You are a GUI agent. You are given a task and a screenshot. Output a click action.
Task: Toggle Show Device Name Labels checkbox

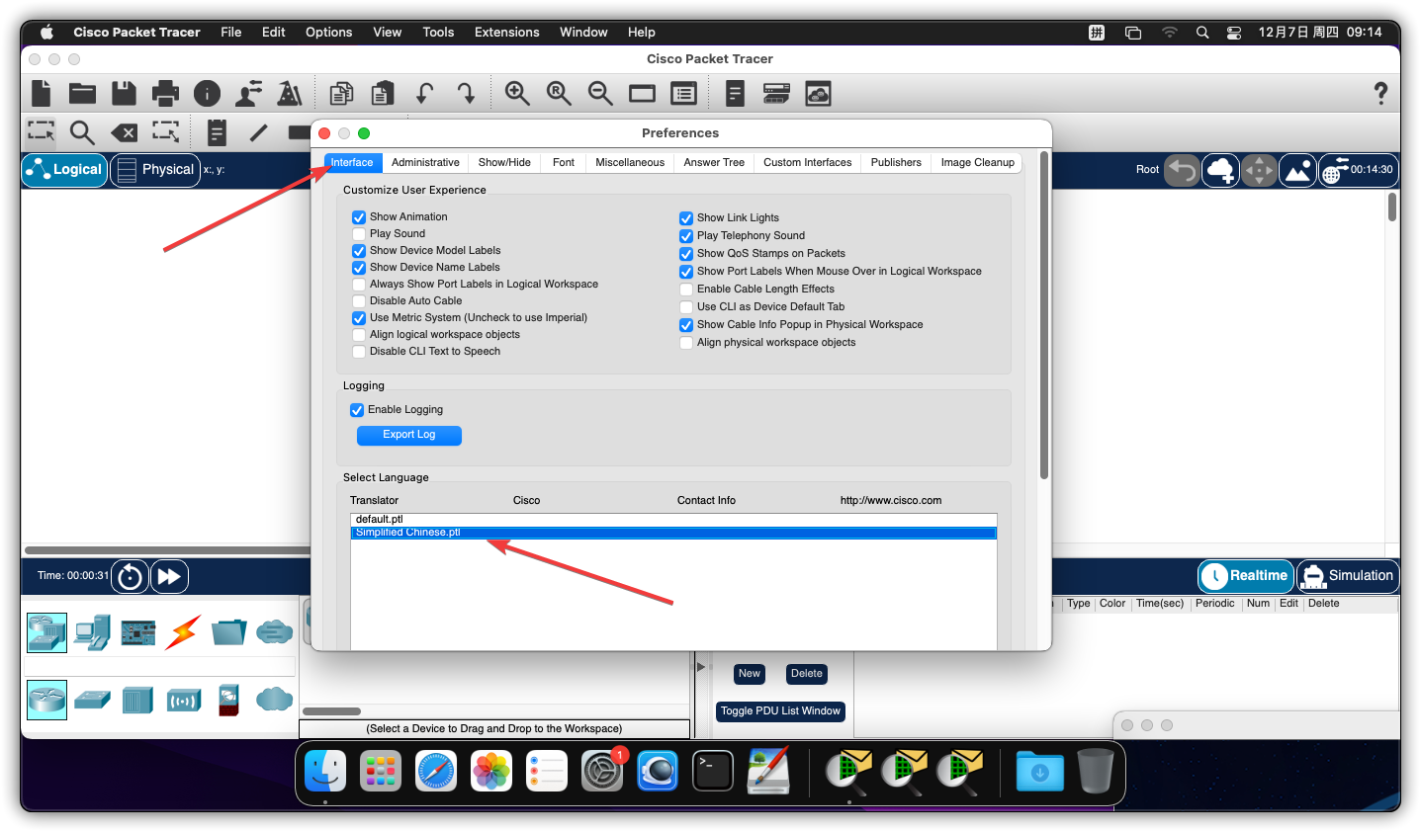click(359, 268)
